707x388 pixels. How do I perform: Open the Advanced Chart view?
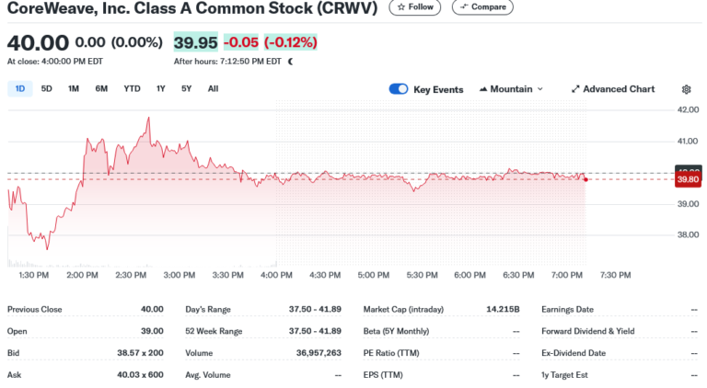click(613, 89)
